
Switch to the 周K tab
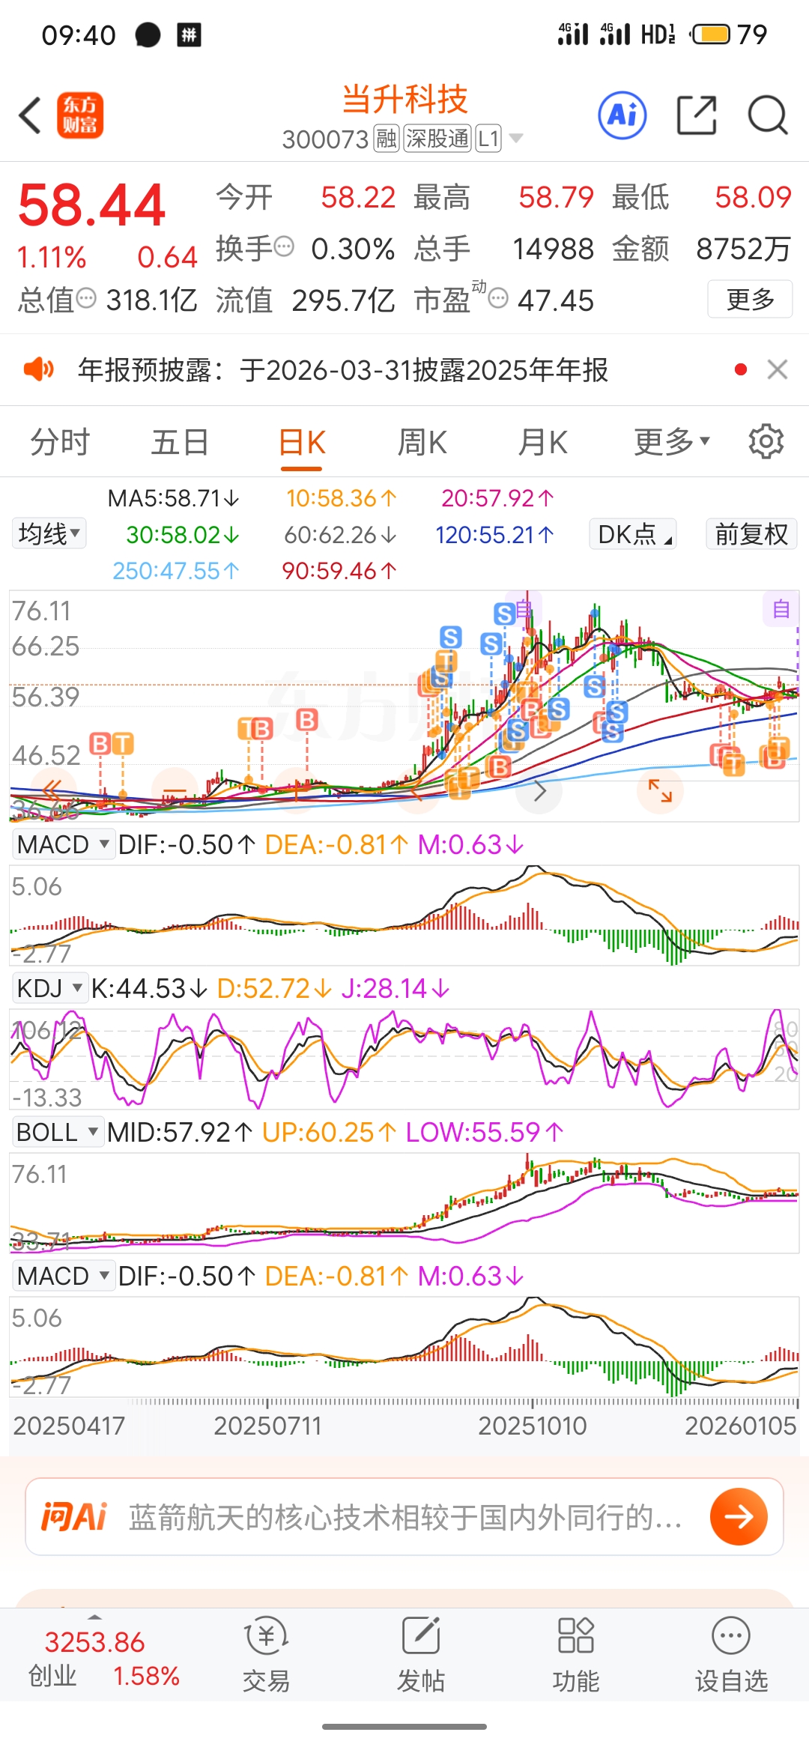[x=422, y=442]
